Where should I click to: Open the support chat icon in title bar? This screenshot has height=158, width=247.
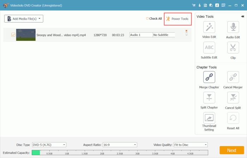(211, 5)
